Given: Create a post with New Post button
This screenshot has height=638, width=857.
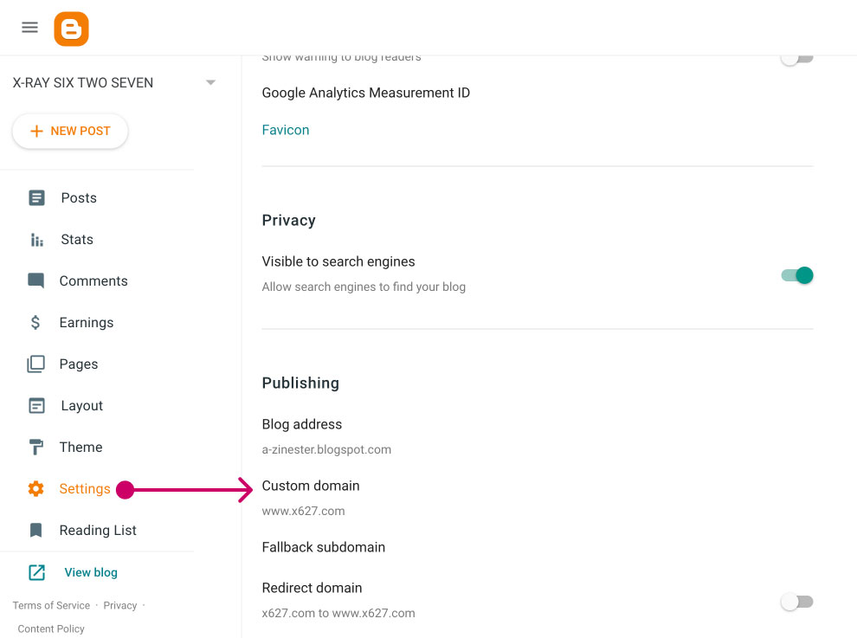Looking at the screenshot, I should tap(70, 132).
